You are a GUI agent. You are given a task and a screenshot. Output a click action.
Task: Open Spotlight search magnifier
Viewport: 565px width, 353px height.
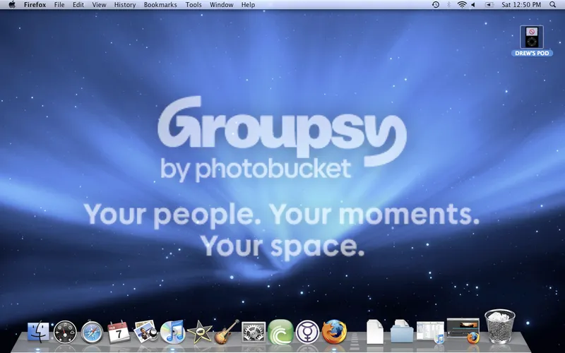(x=553, y=5)
